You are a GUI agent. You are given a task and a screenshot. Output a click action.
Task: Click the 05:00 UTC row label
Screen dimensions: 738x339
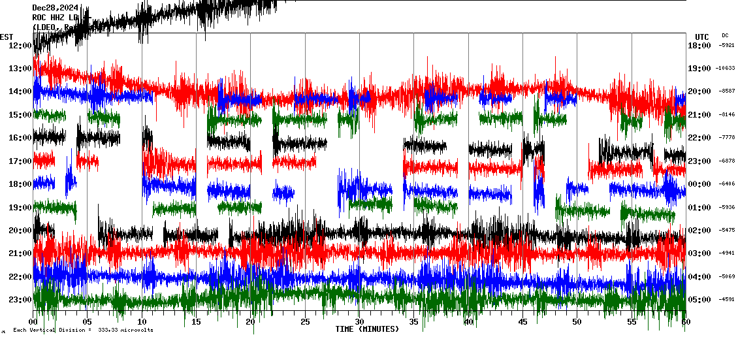700,300
